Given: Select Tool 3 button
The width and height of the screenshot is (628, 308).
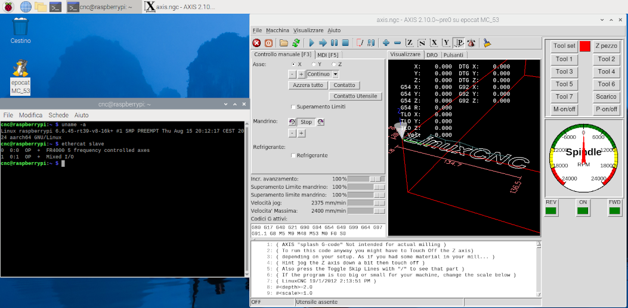Looking at the screenshot, I should (x=564, y=71).
